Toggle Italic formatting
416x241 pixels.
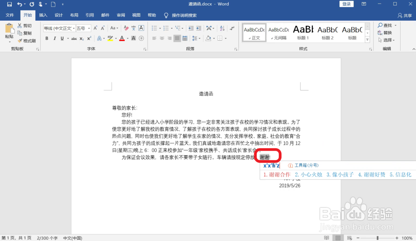(54, 38)
